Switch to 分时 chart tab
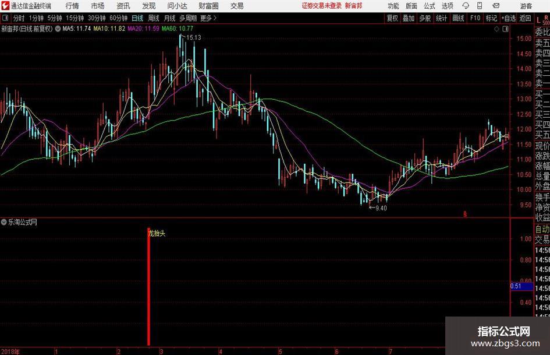 coord(19,18)
